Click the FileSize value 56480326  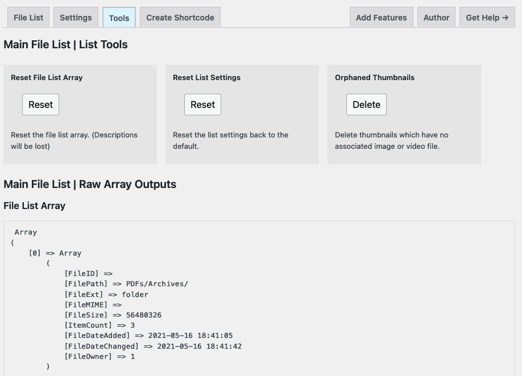[x=144, y=315]
